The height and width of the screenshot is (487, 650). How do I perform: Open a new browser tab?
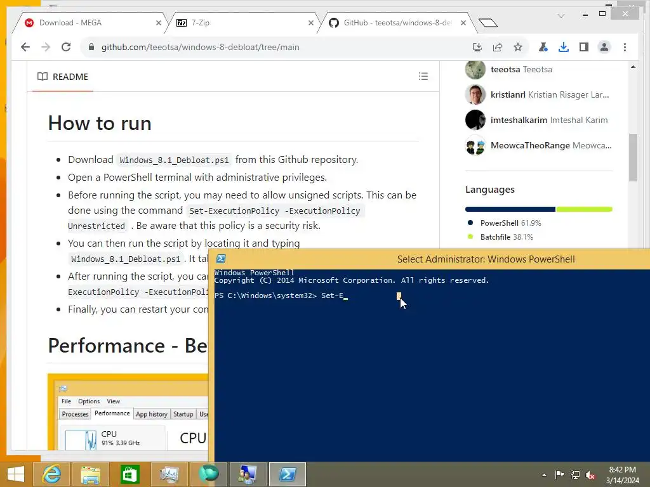tap(488, 23)
